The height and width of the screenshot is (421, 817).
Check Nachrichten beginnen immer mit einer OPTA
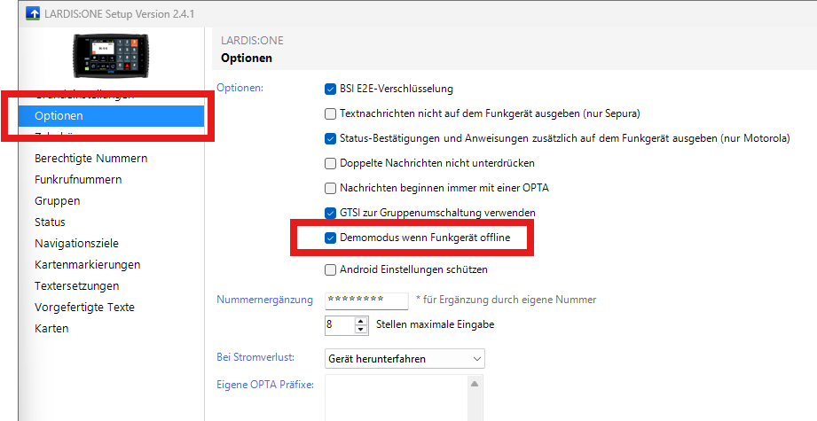pos(330,188)
